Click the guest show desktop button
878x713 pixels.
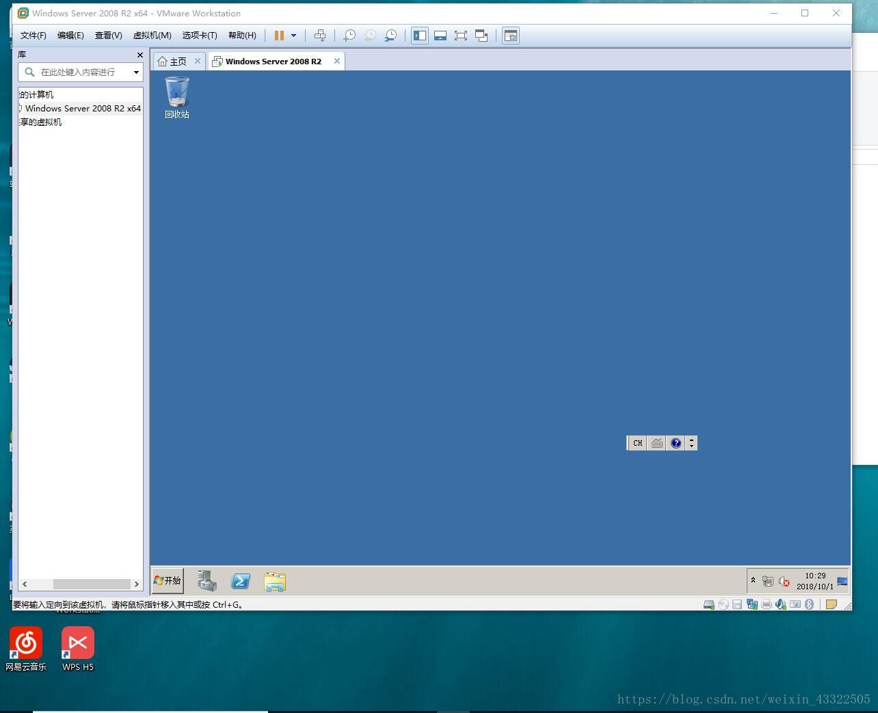click(842, 581)
